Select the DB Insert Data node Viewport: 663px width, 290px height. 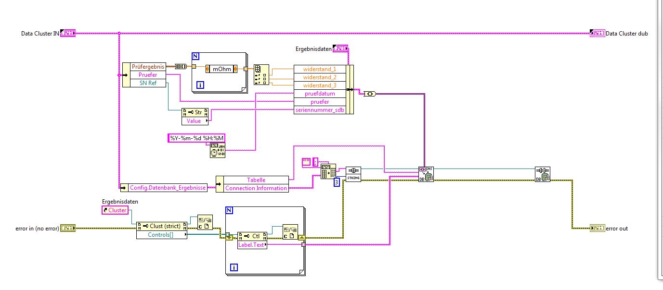[426, 174]
